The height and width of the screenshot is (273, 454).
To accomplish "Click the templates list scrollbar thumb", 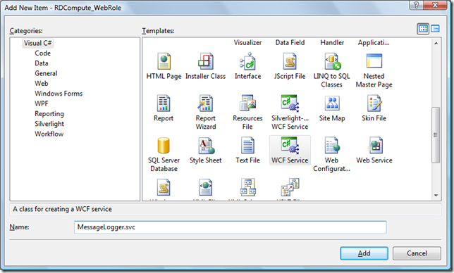I will point(436,135).
